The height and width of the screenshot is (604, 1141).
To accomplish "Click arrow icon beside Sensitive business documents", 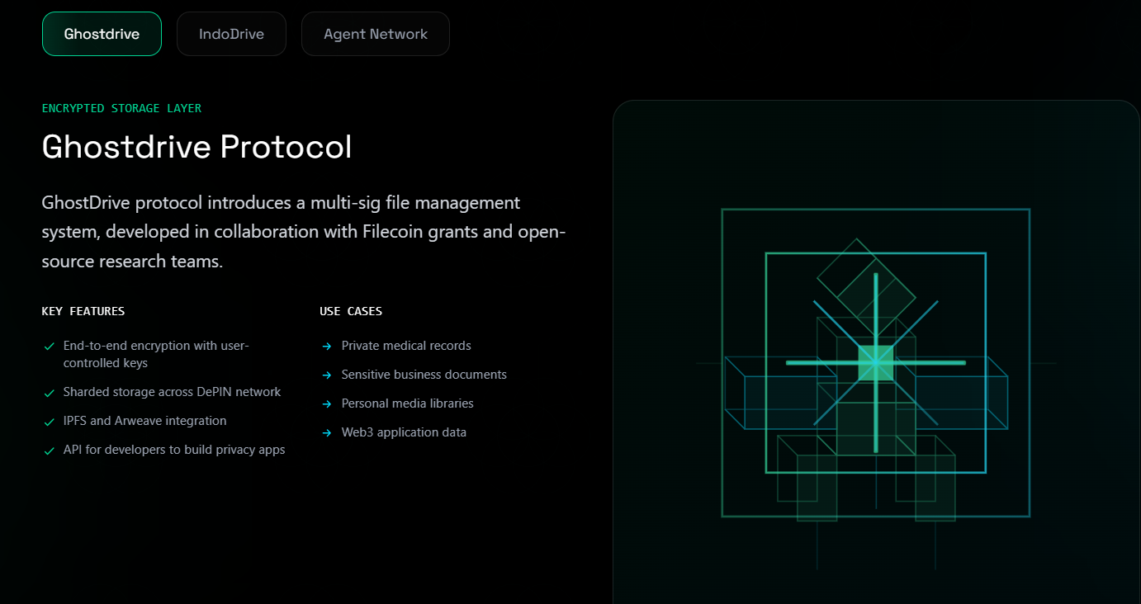I will (x=327, y=375).
